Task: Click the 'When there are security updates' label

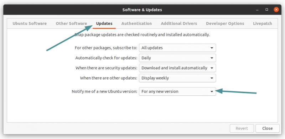Action: click(x=107, y=68)
